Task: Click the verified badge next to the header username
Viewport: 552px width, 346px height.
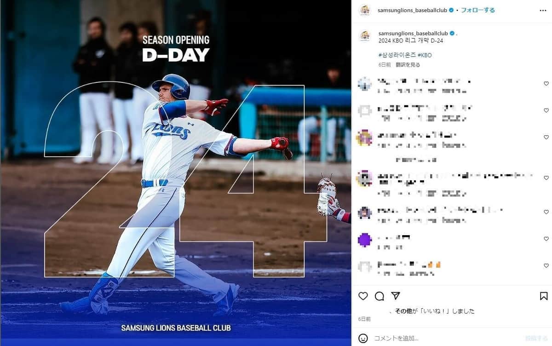Action: click(452, 10)
